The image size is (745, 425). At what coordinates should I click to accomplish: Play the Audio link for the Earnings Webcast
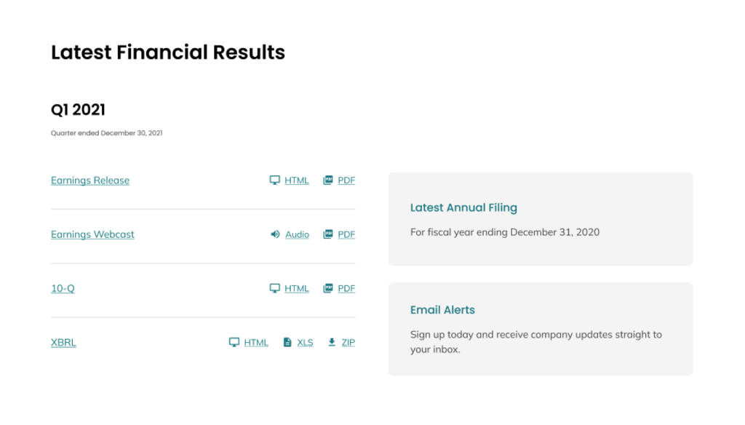tap(296, 234)
